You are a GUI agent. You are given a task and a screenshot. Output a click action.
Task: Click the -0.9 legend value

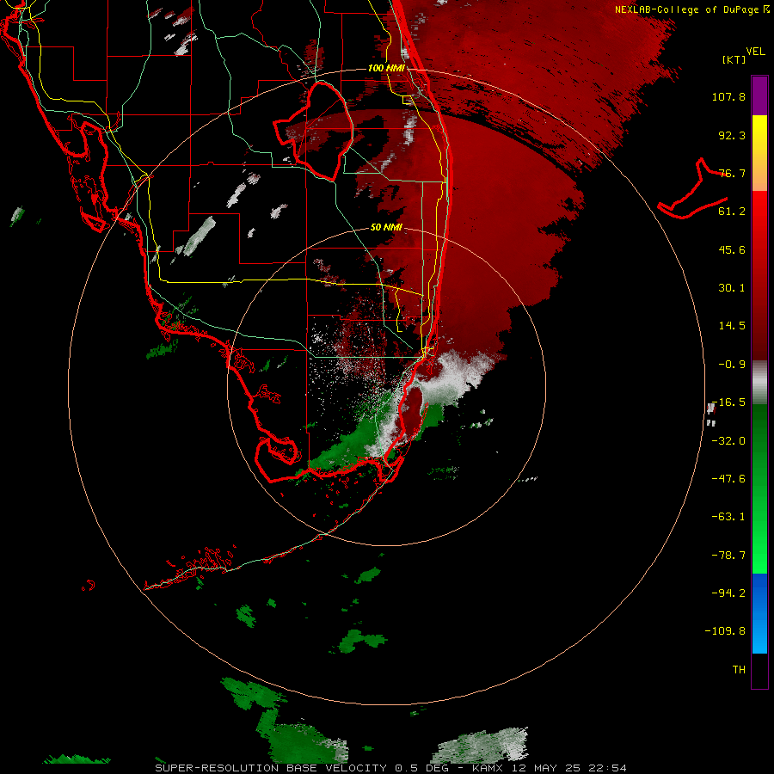point(732,365)
